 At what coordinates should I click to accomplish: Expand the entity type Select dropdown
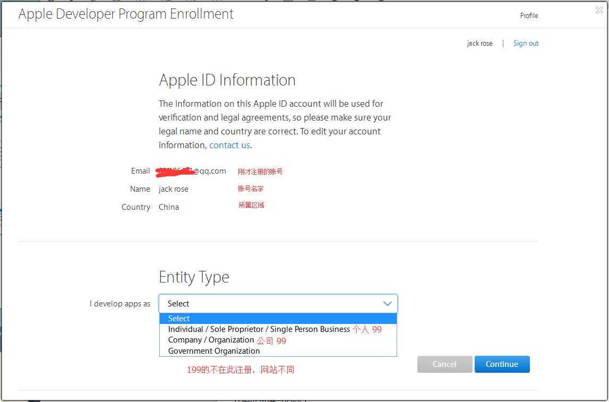click(278, 303)
